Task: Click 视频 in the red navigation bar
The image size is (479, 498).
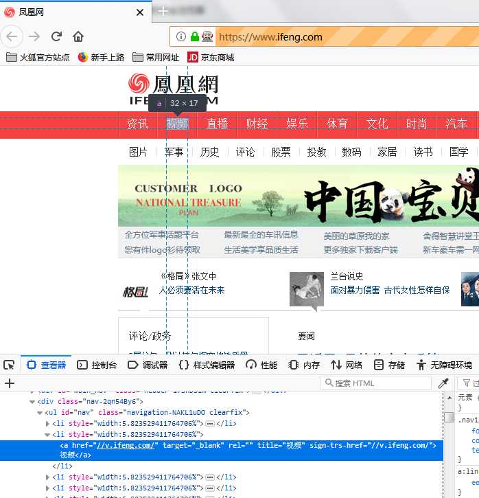Action: pyautogui.click(x=177, y=124)
